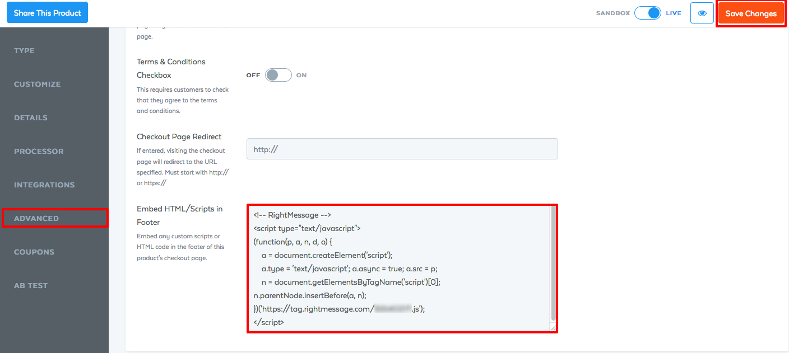Screen dimensions: 789x353
Task: Open the PROCESSOR section in sidebar
Action: pyautogui.click(x=39, y=152)
